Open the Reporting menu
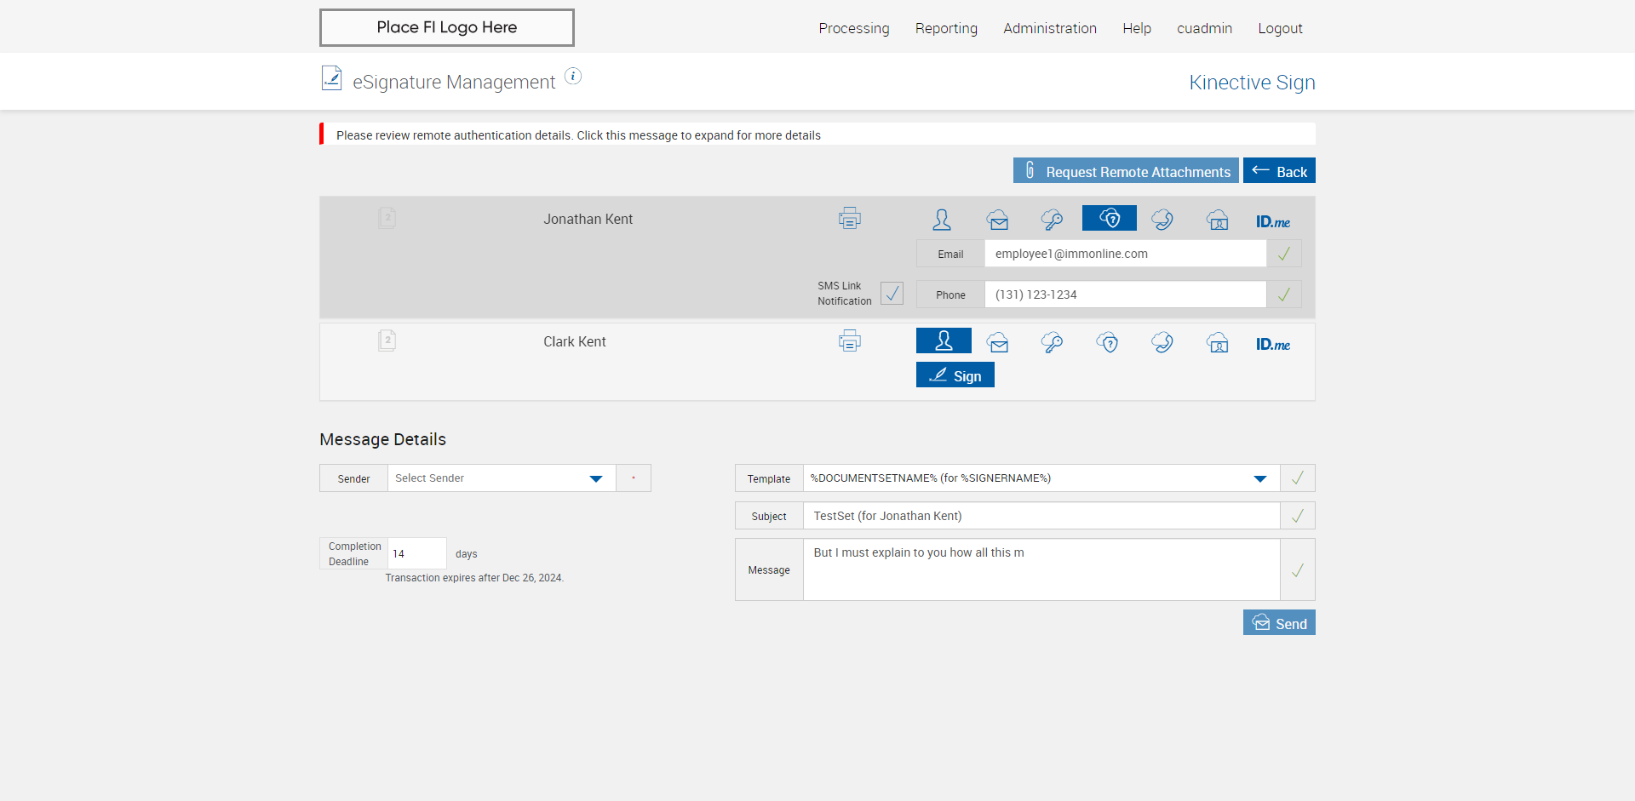Viewport: 1635px width, 801px height. coord(946,28)
